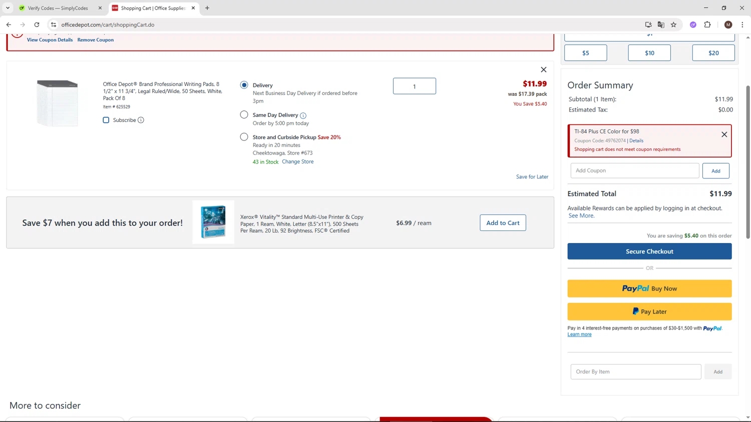Open PayPal Learn more link

[x=579, y=334]
